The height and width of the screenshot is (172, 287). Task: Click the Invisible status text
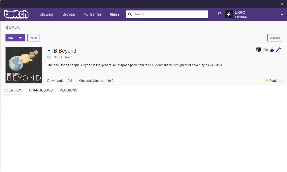(242, 17)
